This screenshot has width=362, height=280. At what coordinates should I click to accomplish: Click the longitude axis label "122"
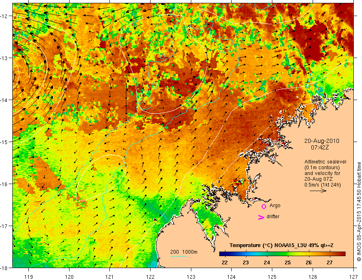(x=150, y=277)
